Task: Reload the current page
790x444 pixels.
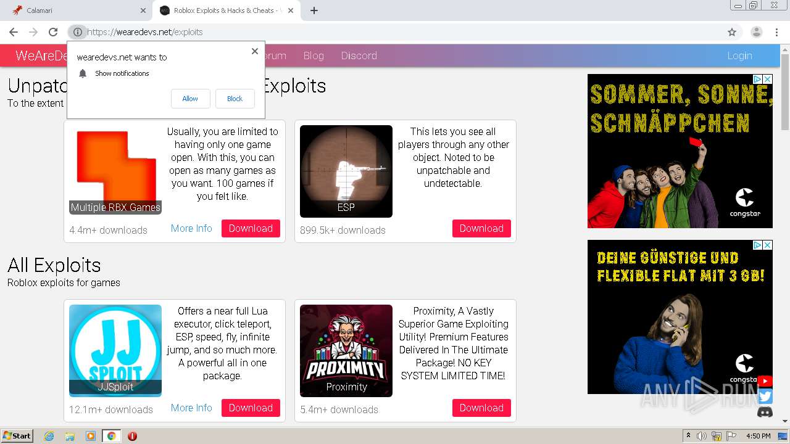Action: pyautogui.click(x=53, y=32)
